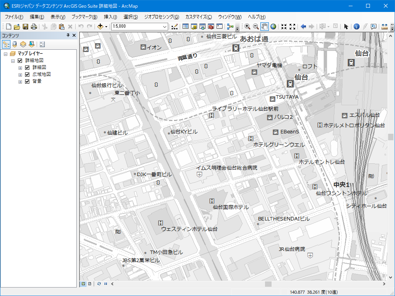Open the ファイル menu

(14, 17)
